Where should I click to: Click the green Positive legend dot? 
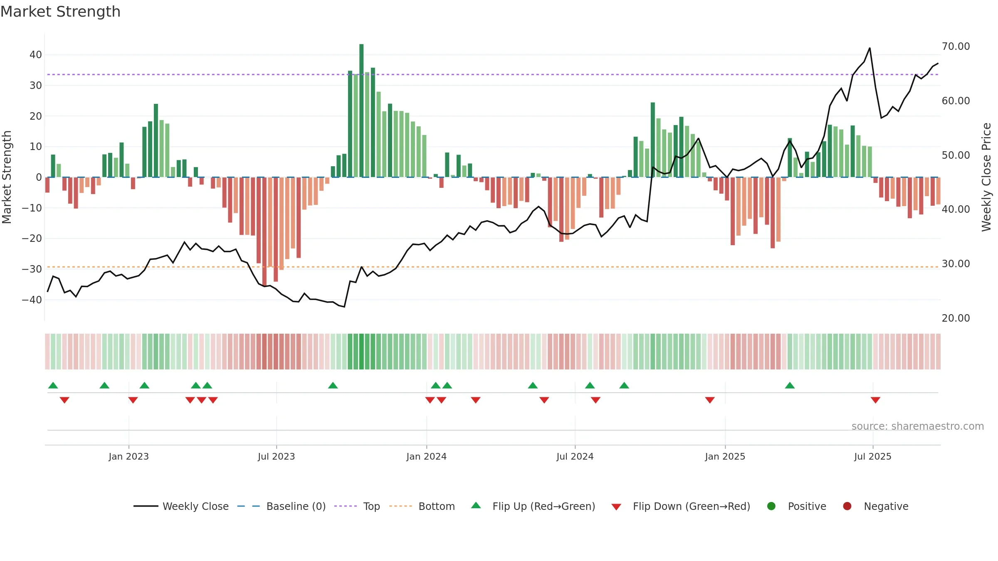pos(771,506)
